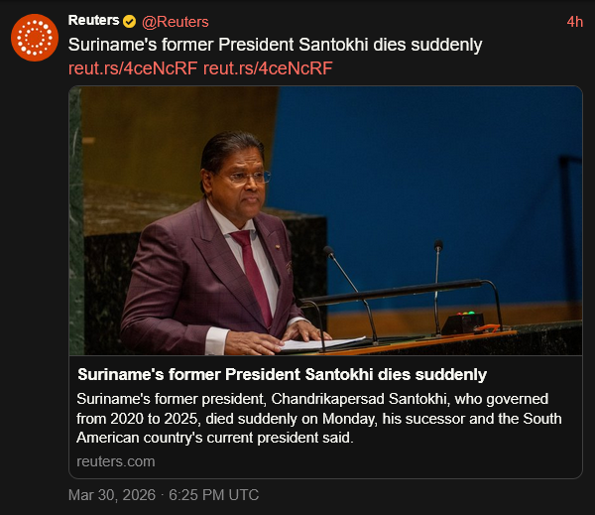Click the 4h timestamp
Viewport: 595px width, 515px height.
[574, 21]
